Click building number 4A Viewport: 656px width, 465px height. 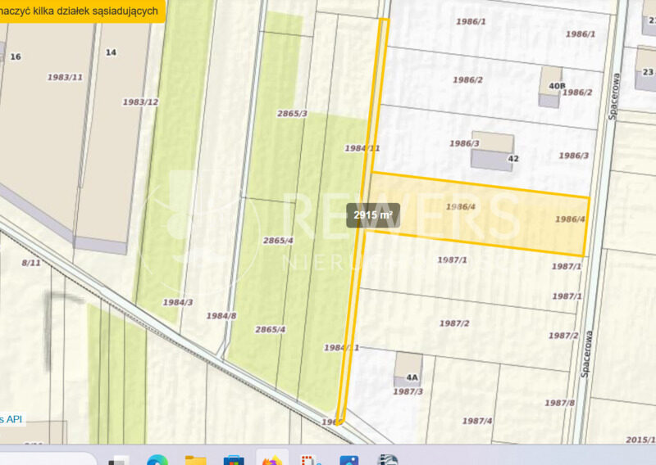(412, 377)
